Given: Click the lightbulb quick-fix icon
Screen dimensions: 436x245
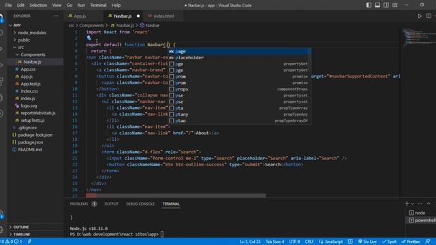Looking at the screenshot, I should pos(89,38).
